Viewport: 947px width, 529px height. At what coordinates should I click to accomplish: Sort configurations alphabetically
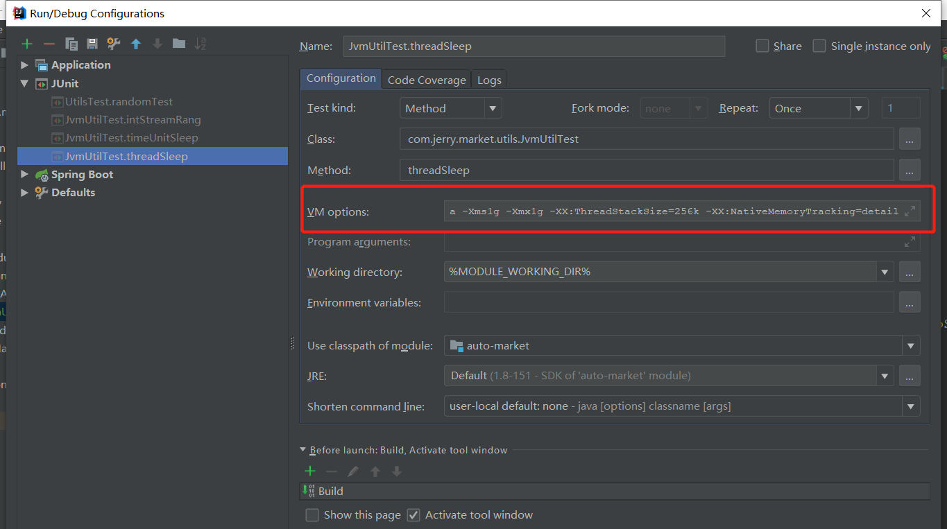click(201, 44)
